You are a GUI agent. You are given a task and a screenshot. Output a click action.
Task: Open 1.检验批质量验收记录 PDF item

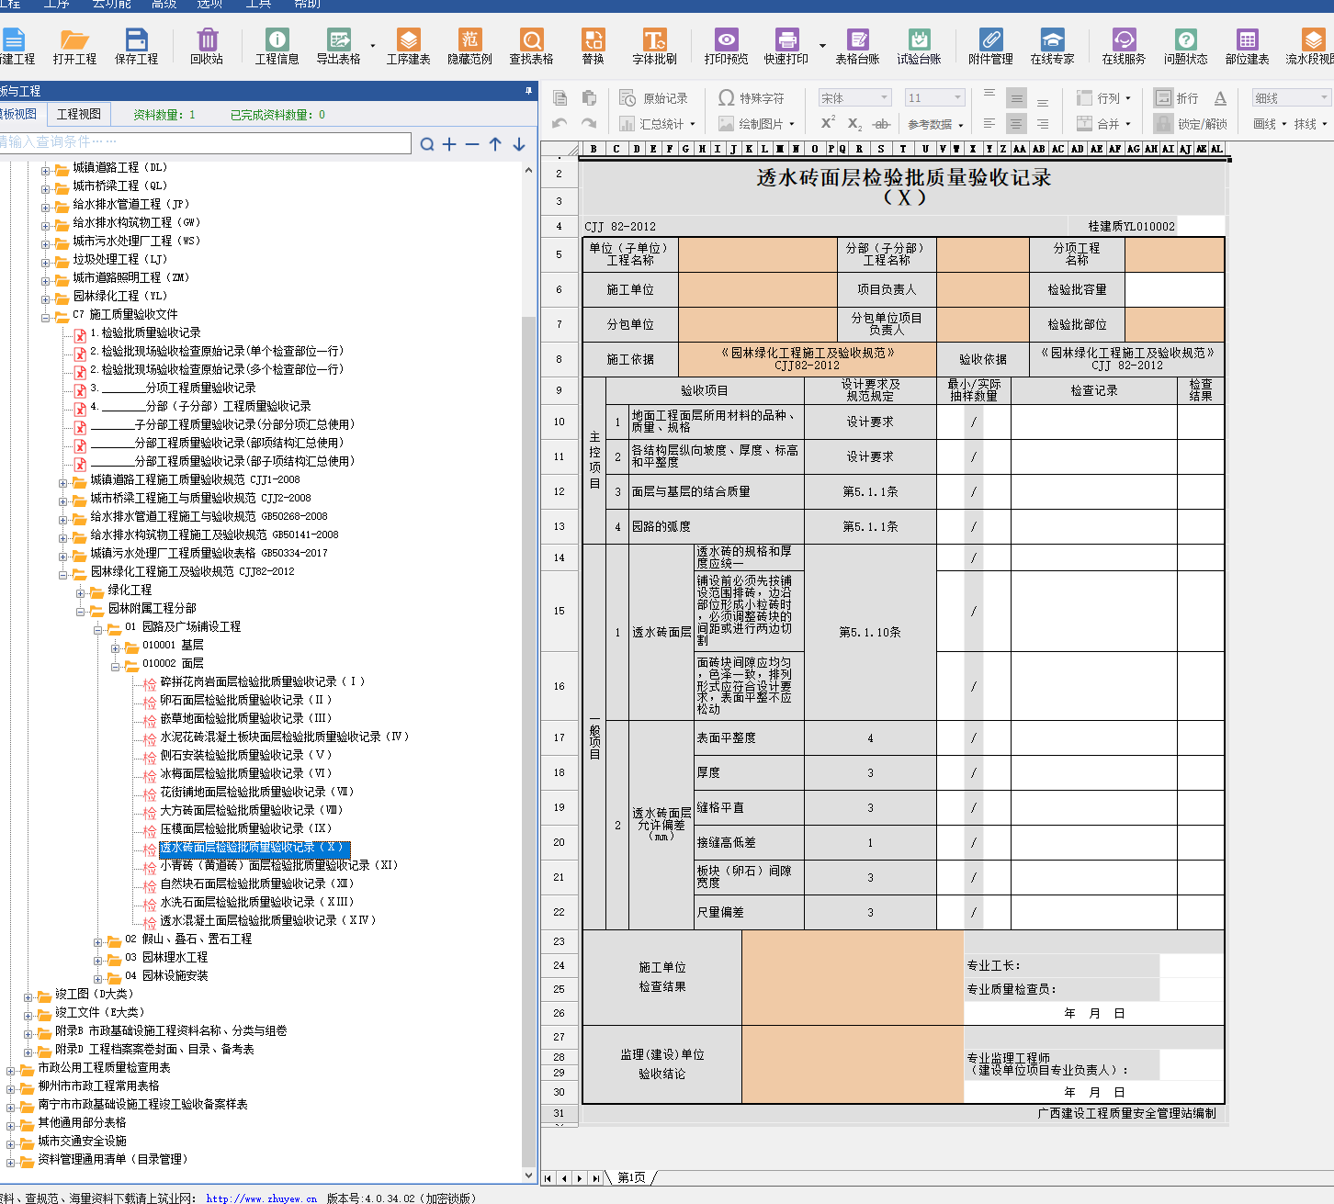[145, 332]
